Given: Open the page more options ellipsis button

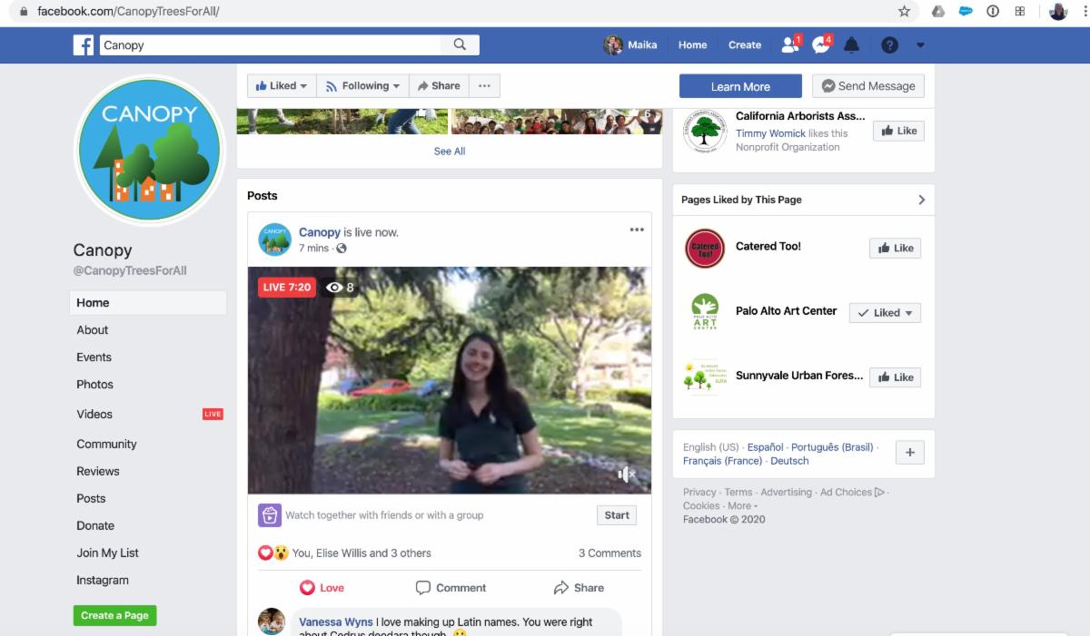Looking at the screenshot, I should point(484,86).
